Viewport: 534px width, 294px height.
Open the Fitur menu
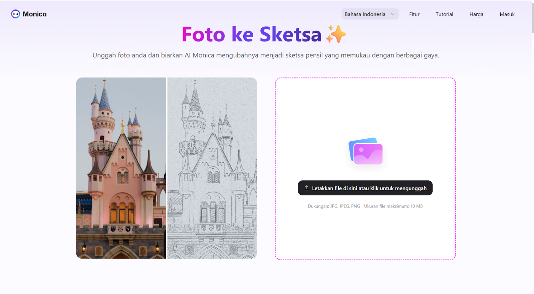tap(414, 14)
